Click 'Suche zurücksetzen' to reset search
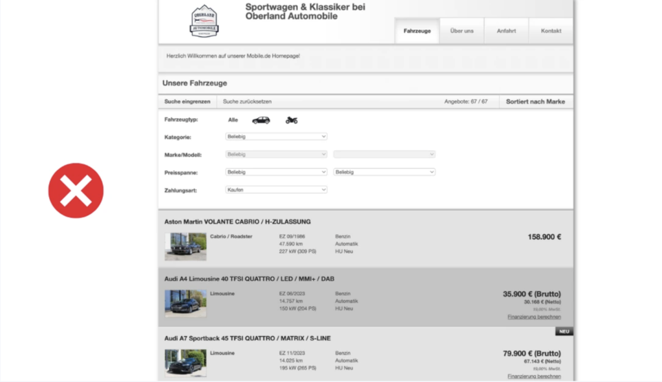 click(247, 102)
